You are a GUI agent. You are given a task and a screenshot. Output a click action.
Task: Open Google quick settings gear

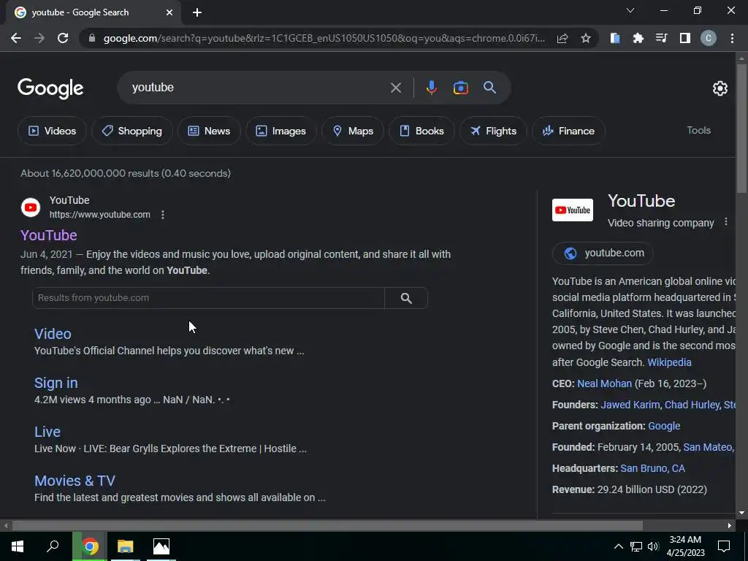coord(720,88)
